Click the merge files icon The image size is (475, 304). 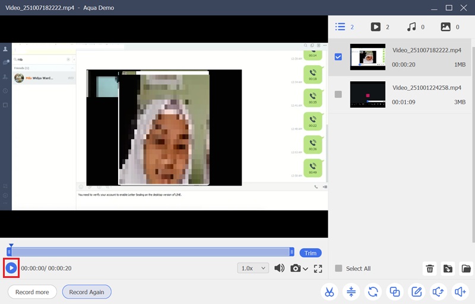(x=395, y=292)
